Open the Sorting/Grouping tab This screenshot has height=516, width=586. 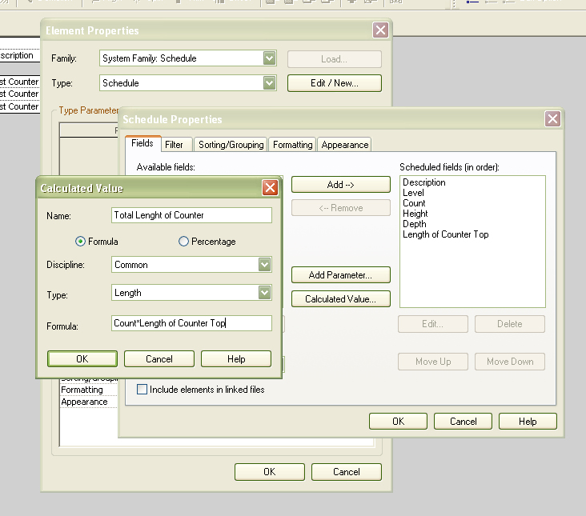click(x=231, y=145)
